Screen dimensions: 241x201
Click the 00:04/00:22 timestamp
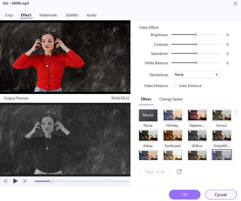[120, 98]
